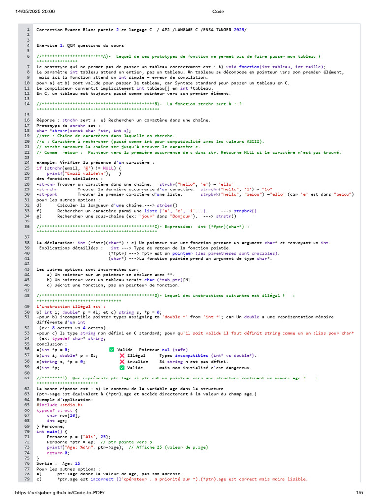
Task: Click the red cross next to "Illégal"
Action: [x=122, y=355]
